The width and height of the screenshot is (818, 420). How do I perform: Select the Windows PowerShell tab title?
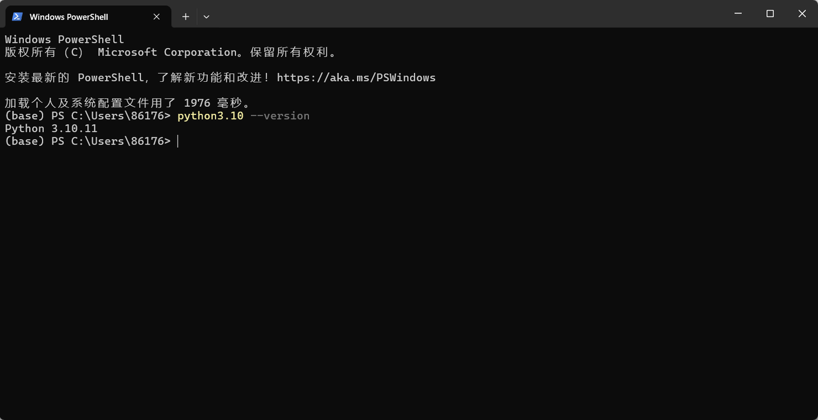pos(69,17)
